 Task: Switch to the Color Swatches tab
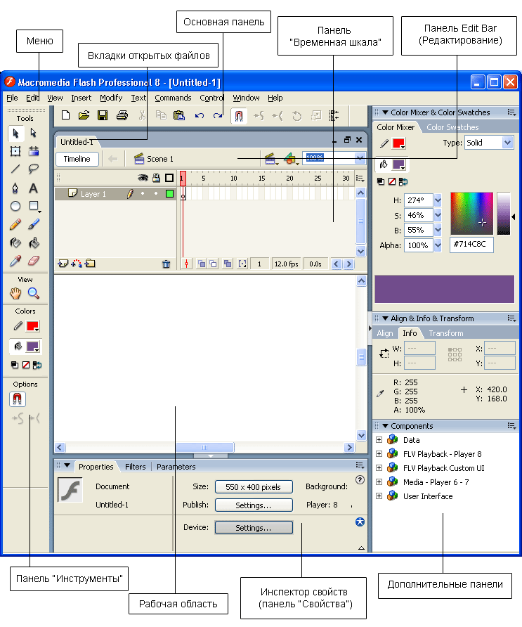[452, 127]
